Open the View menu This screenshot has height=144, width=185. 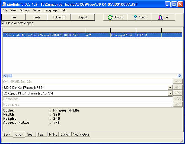click(13, 10)
